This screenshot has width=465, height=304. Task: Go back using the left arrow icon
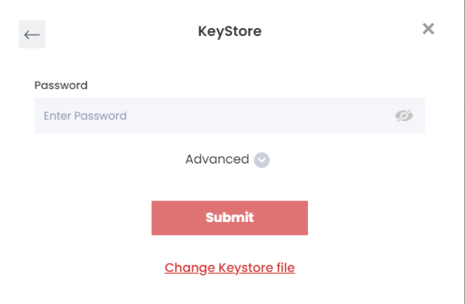32,34
